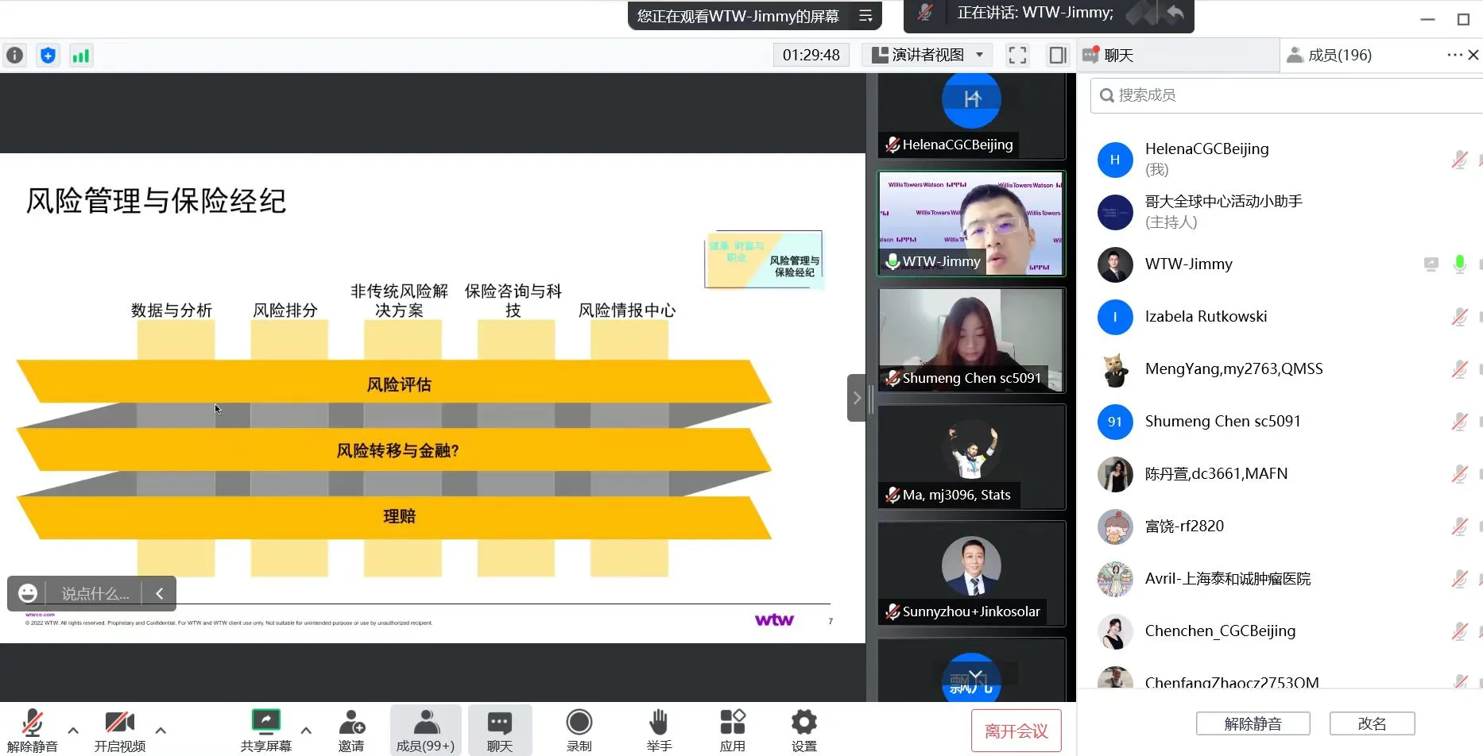The width and height of the screenshot is (1483, 756).
Task: Collapse the quick chat bar arrow
Action: (x=159, y=593)
